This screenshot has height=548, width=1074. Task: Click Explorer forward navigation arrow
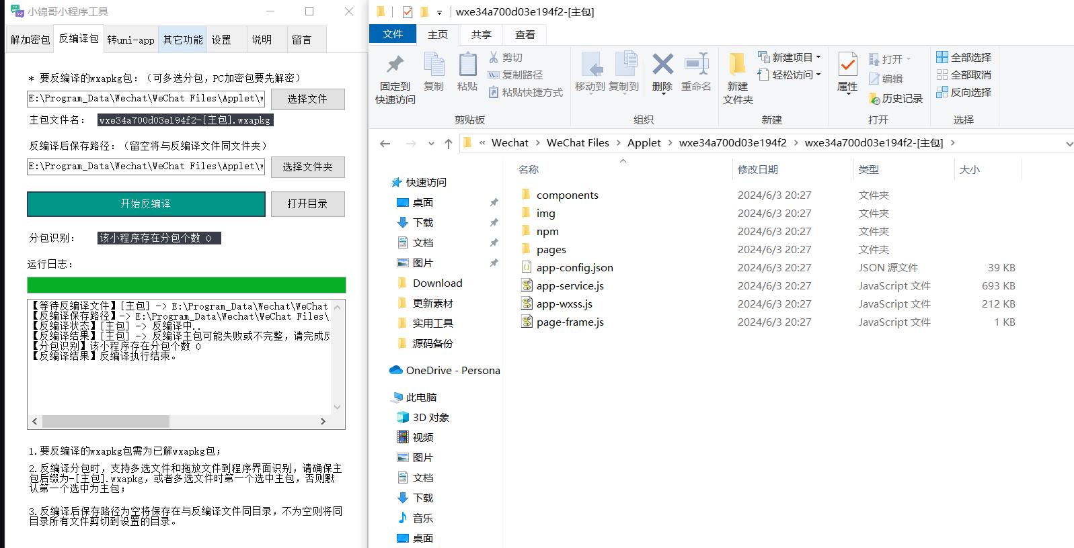[x=411, y=143]
